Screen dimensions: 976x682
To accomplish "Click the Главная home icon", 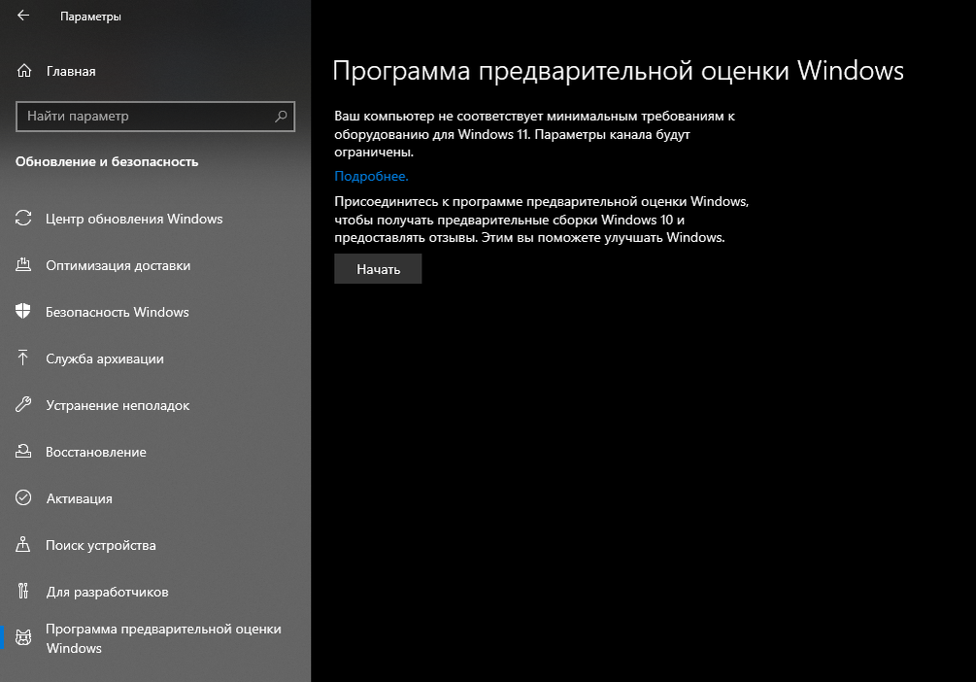I will [23, 71].
